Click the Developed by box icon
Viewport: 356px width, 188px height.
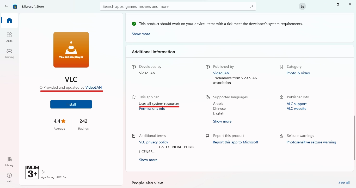point(134,67)
